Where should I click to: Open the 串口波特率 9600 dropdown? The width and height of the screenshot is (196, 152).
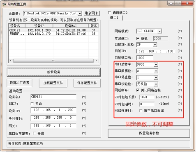[x=156, y=64]
